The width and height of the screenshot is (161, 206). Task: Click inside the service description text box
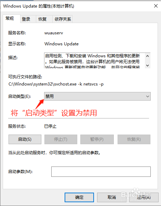[94, 60]
